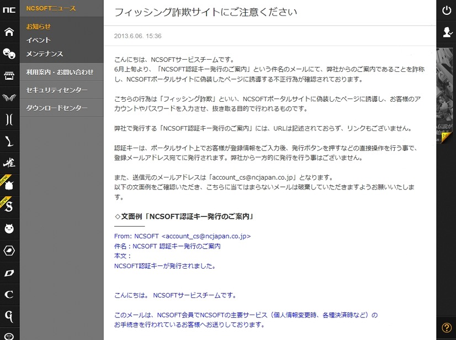This screenshot has width=456, height=340.
Task: Select お知らせ in the news menu
Action: (x=39, y=27)
